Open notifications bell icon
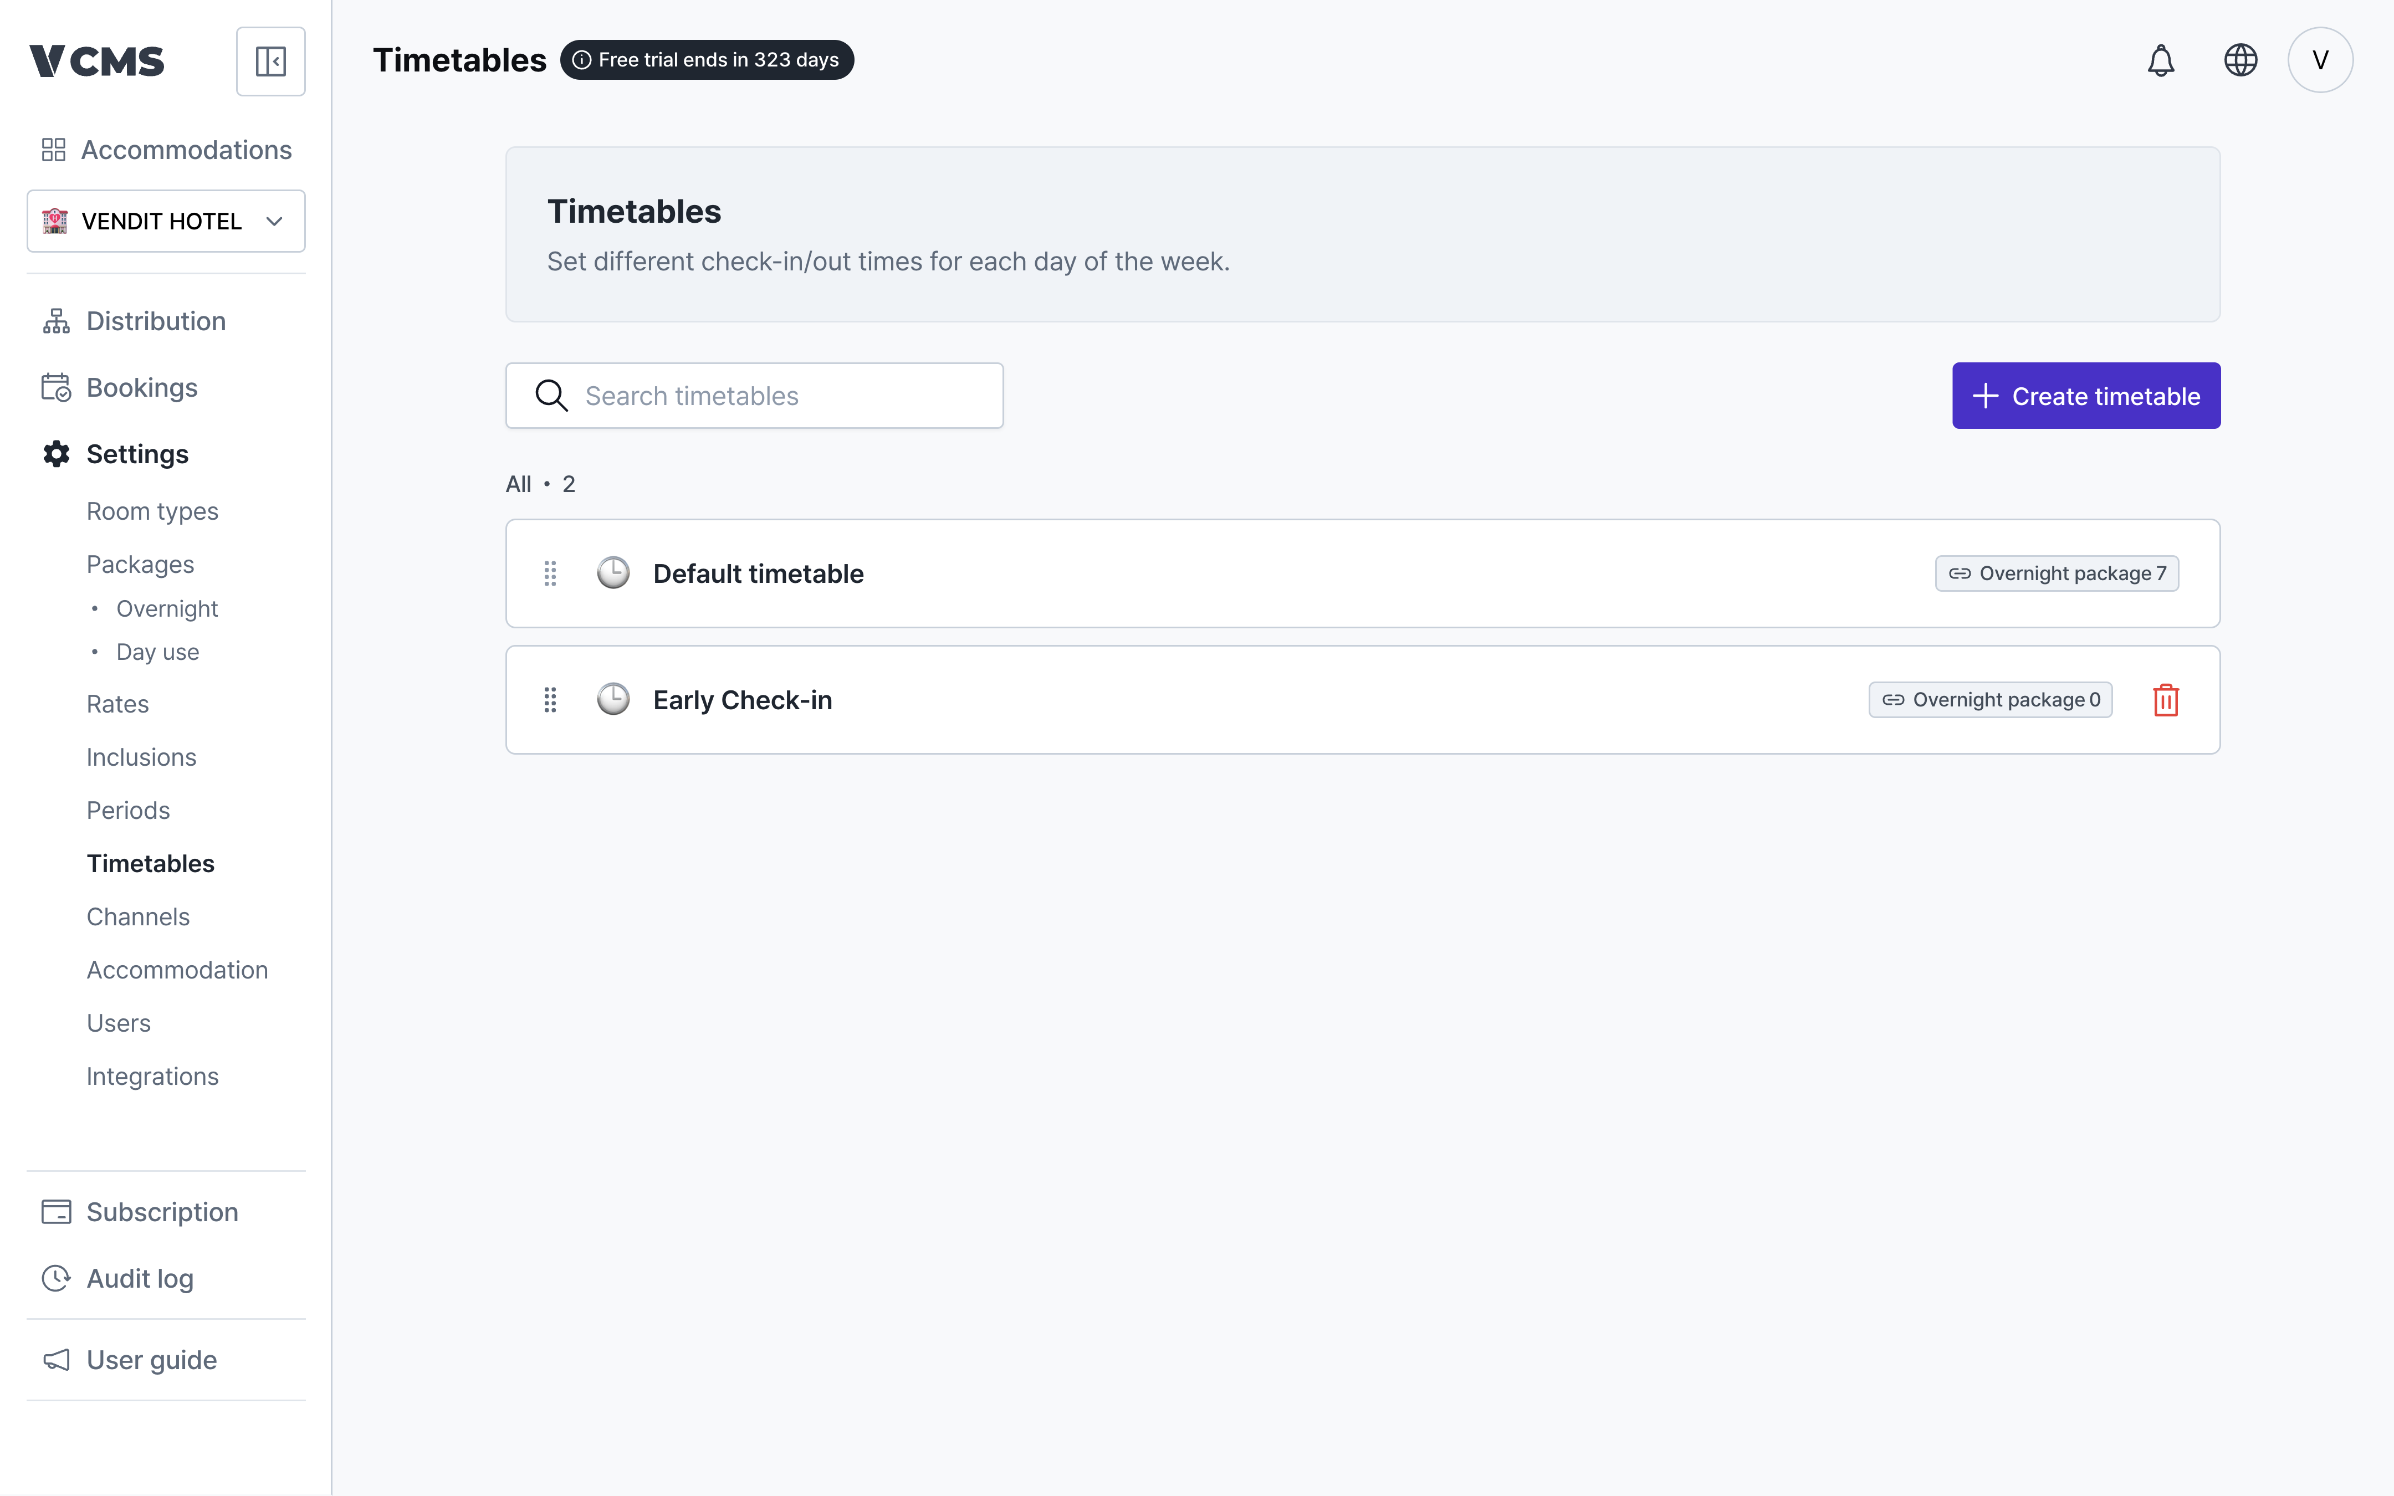 click(x=2161, y=60)
